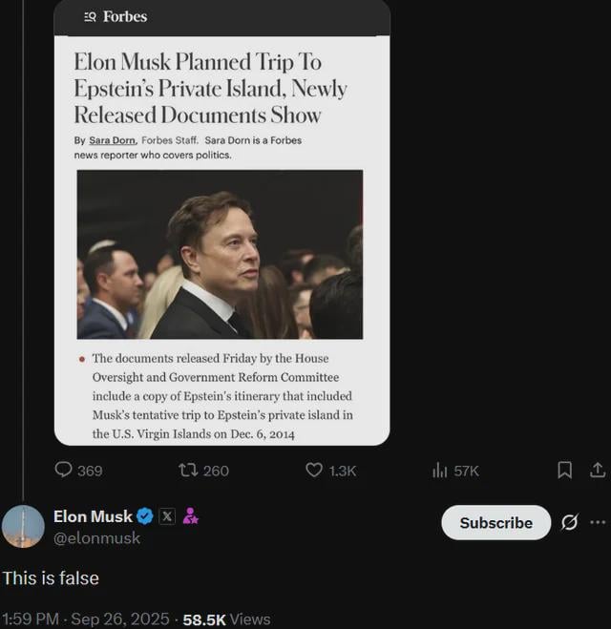Open the Sara Dorn author link
This screenshot has width=611, height=629.
coord(113,140)
